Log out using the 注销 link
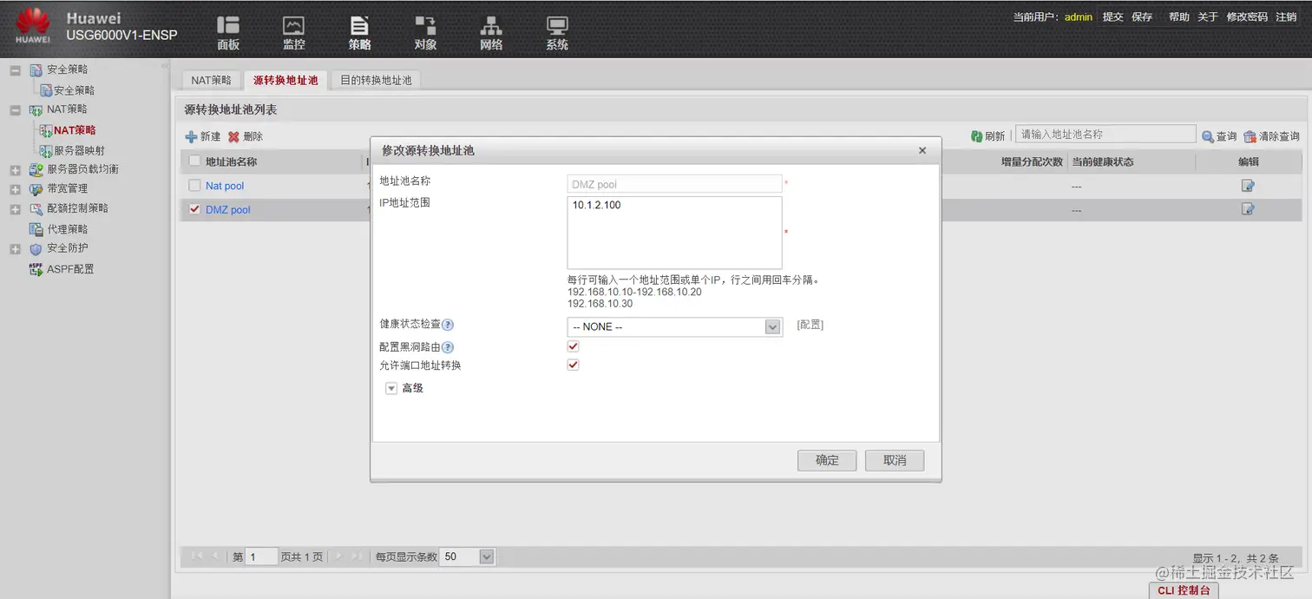This screenshot has width=1312, height=599. point(1285,16)
